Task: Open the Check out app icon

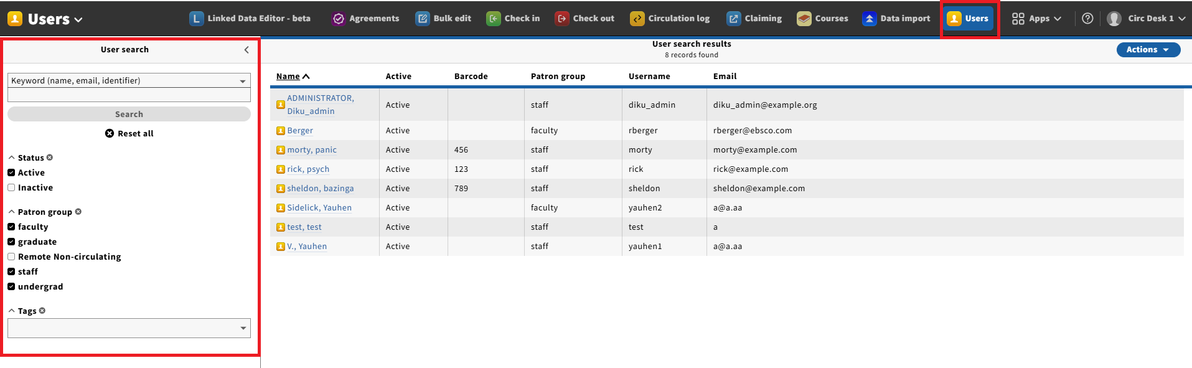Action: click(562, 19)
